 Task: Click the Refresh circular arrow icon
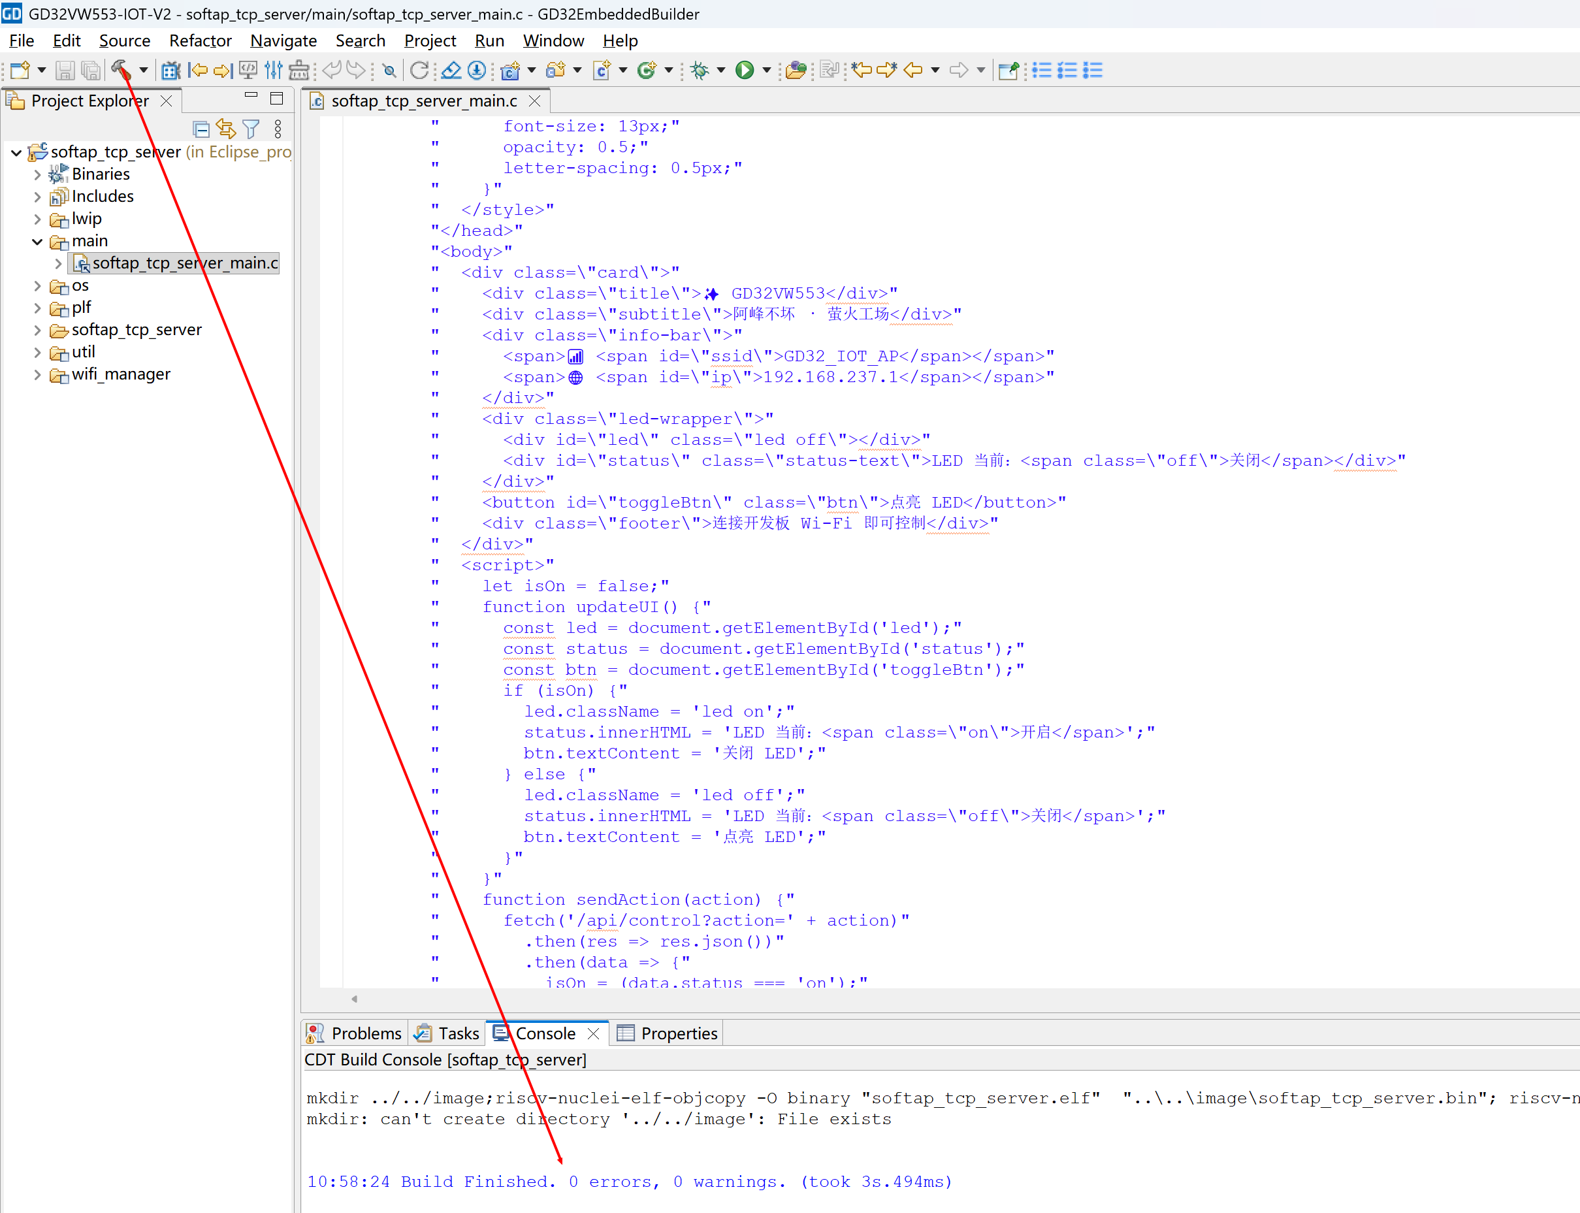(x=419, y=70)
